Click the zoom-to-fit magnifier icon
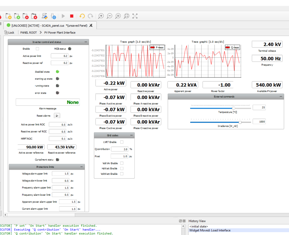Image resolution: width=289 pixels, height=235 pixels. pos(126,16)
